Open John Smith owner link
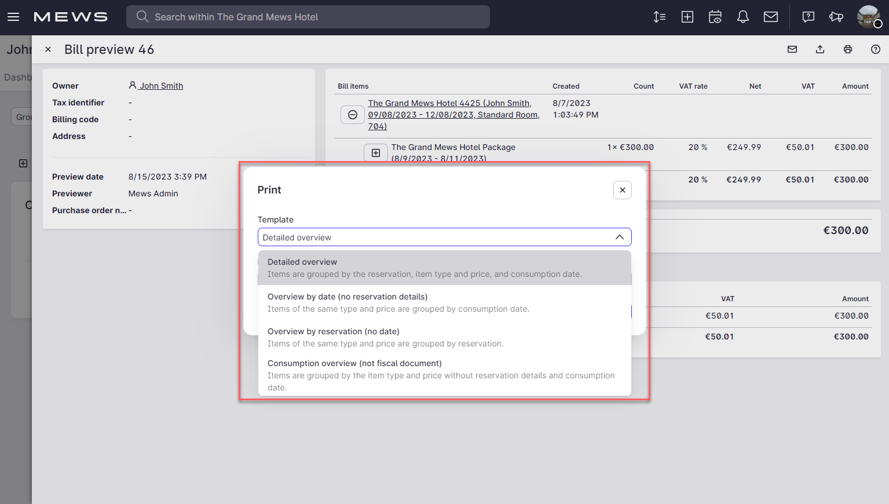Viewport: 889px width, 504px height. [x=160, y=86]
